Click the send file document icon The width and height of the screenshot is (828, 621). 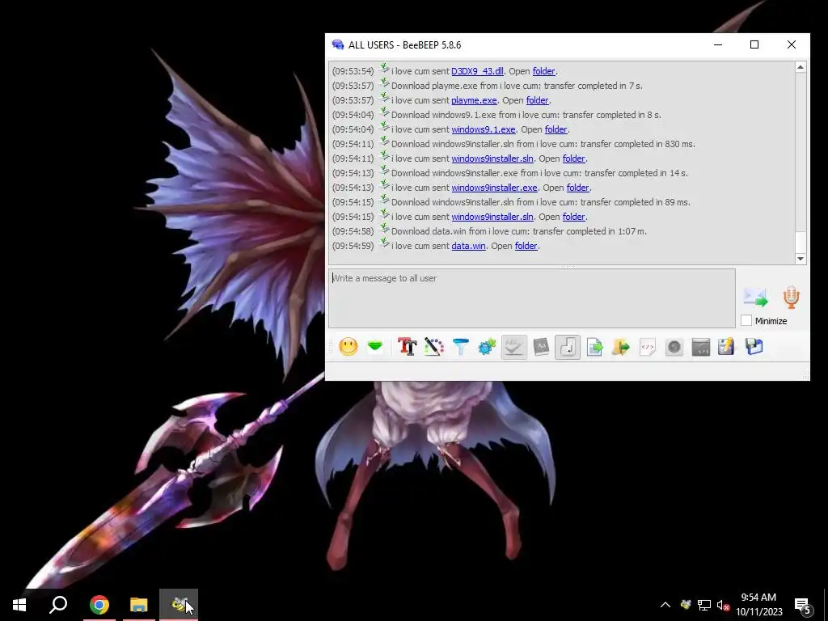pyautogui.click(x=594, y=347)
